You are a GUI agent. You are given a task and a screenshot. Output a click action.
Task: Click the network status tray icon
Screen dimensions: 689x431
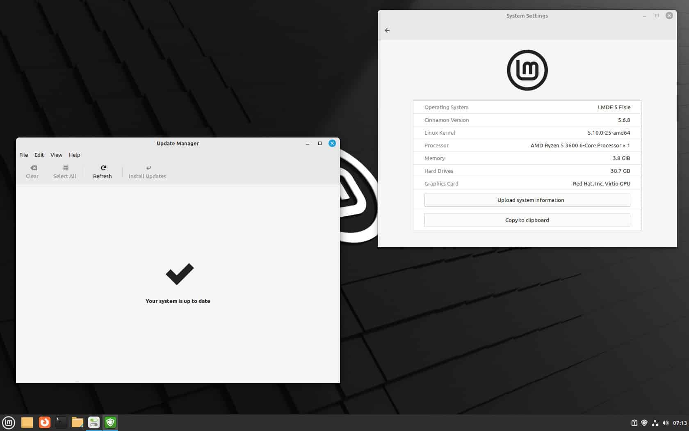click(x=655, y=422)
